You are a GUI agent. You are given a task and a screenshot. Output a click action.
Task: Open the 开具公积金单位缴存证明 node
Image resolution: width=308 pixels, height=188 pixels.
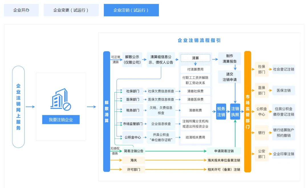coord(161,137)
